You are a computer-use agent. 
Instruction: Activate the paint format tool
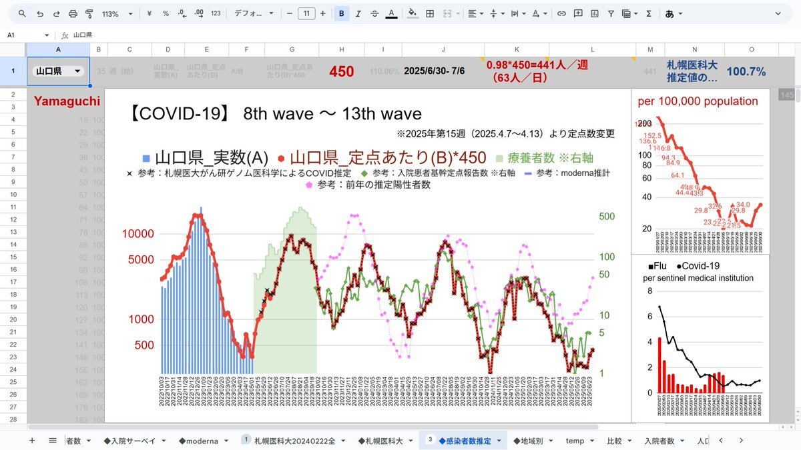pyautogui.click(x=89, y=13)
